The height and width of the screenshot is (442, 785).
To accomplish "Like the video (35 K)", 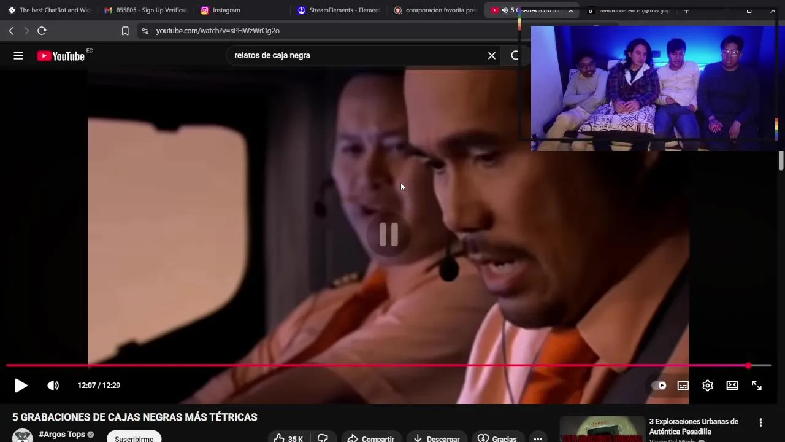I will (x=288, y=438).
